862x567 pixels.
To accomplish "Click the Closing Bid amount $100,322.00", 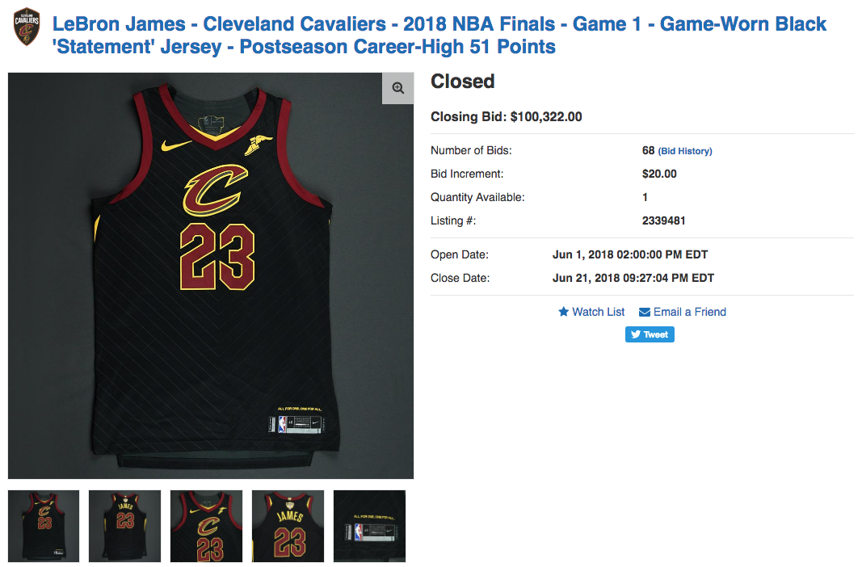I will click(546, 116).
